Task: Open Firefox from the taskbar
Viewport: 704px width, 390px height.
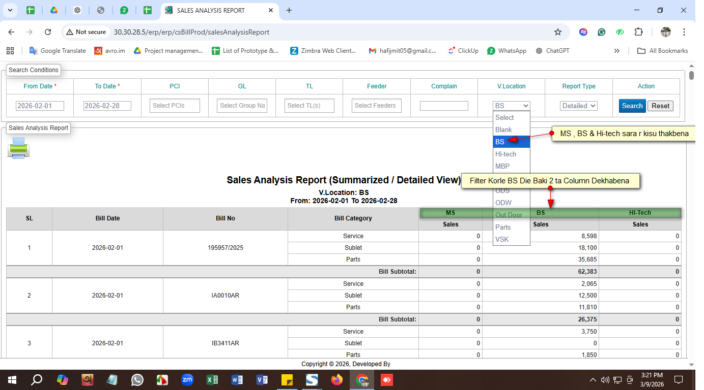Action: tap(337, 380)
